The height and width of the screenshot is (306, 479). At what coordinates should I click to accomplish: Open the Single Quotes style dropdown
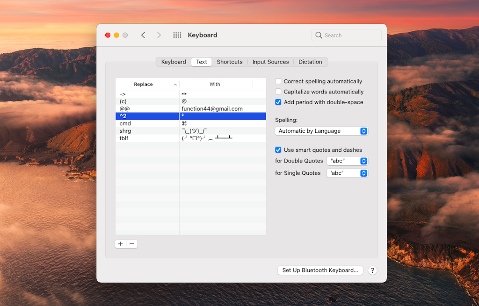click(x=347, y=173)
